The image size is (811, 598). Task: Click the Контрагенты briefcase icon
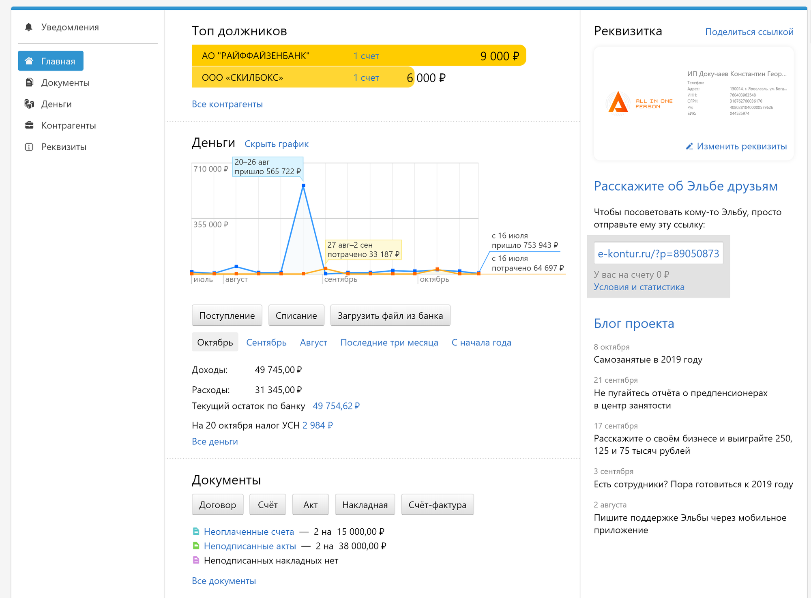click(29, 125)
